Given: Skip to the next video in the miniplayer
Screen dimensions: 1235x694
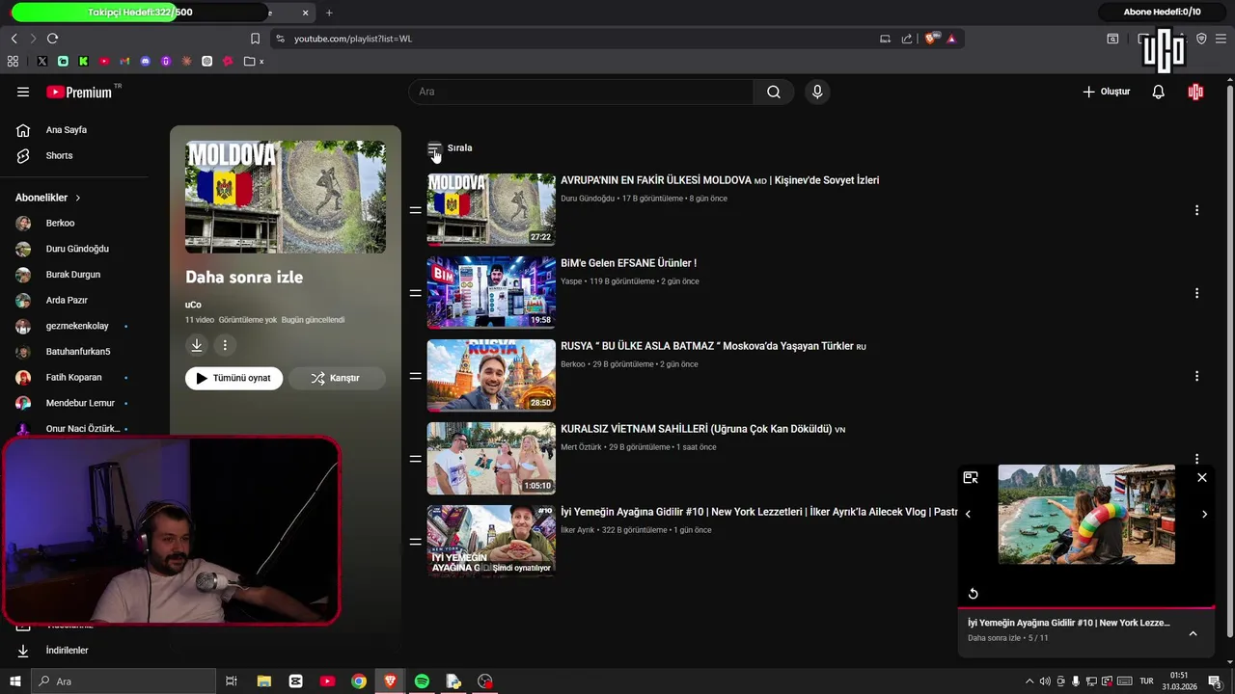Looking at the screenshot, I should click(1204, 514).
